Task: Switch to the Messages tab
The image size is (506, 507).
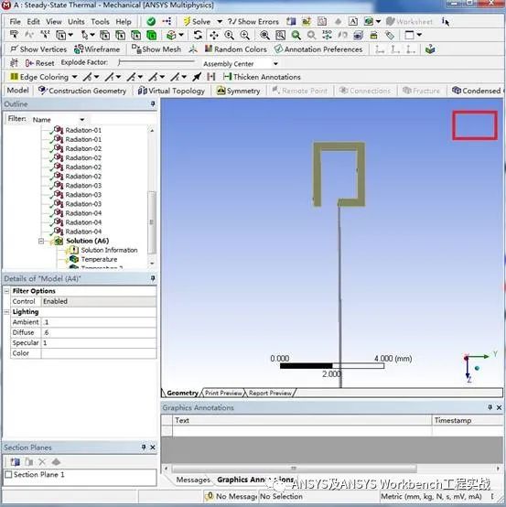Action: 193,480
